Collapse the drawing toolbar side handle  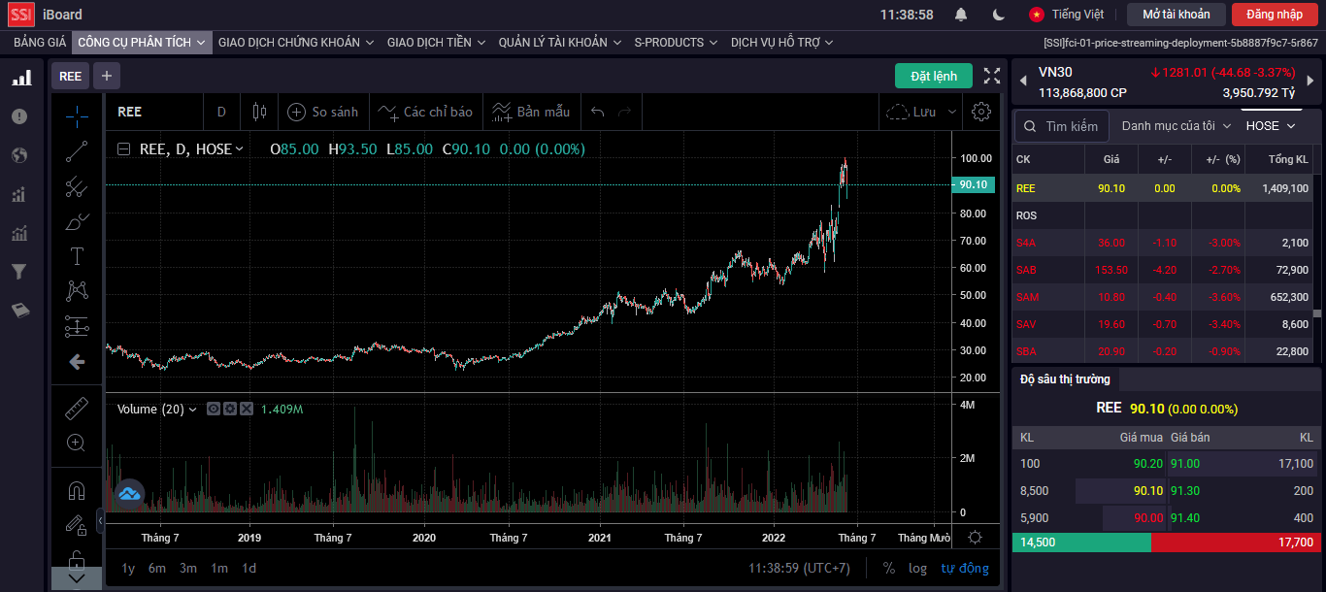(x=100, y=521)
